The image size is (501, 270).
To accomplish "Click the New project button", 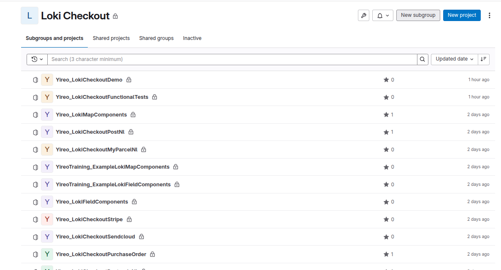I will coord(462,15).
